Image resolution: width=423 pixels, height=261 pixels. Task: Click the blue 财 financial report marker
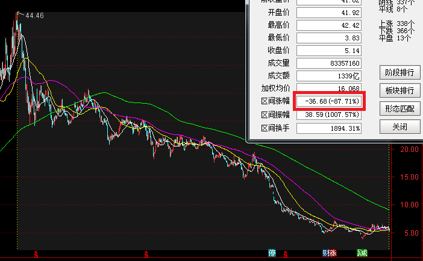point(325,253)
